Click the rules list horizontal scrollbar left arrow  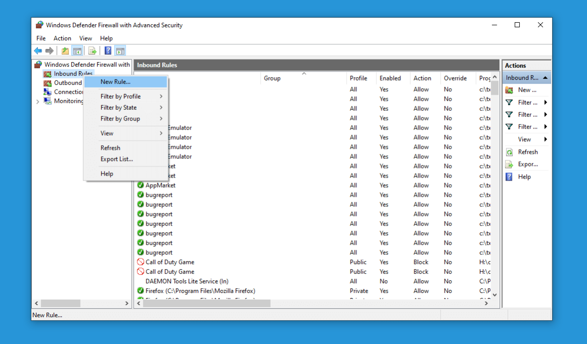click(139, 303)
